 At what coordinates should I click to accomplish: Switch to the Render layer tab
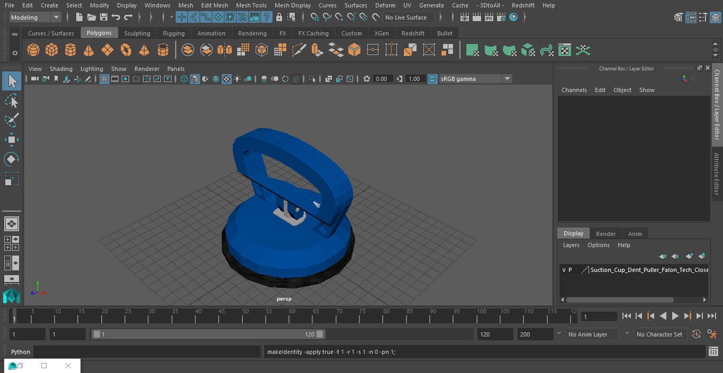[x=605, y=234]
